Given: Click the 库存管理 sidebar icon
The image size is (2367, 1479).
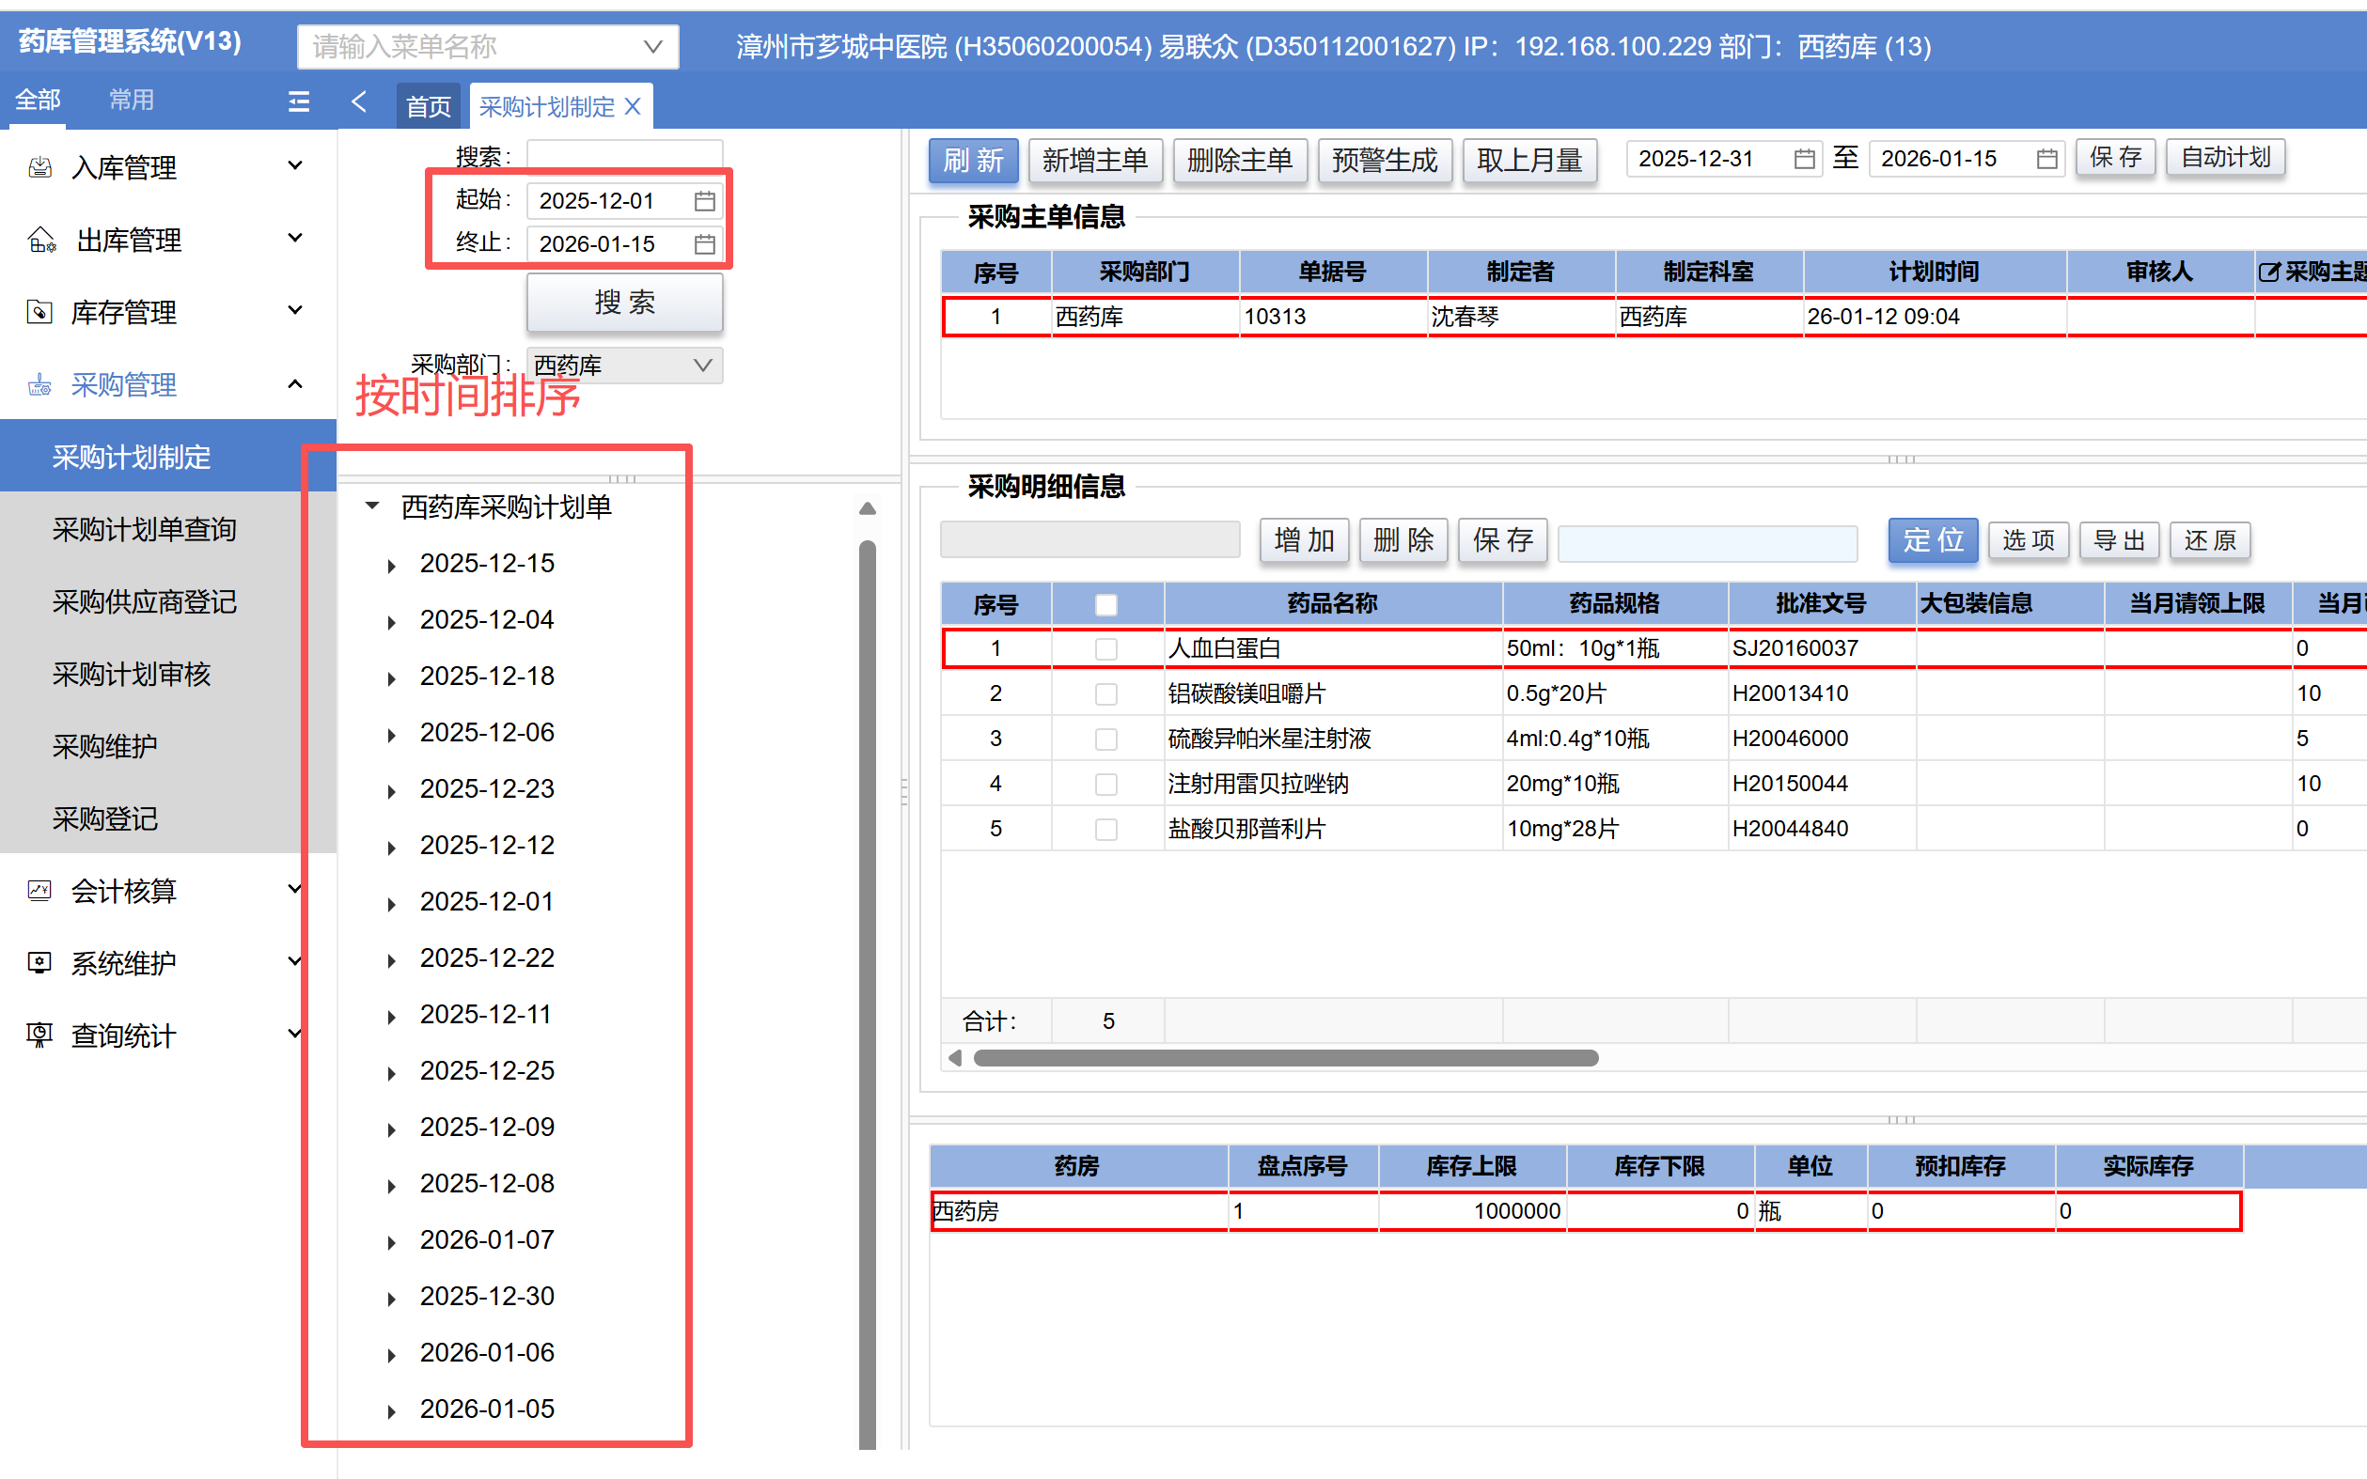Looking at the screenshot, I should pos(39,312).
